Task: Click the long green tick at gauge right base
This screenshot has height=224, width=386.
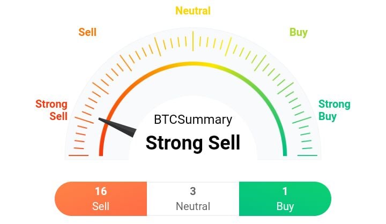Action: click(308, 155)
